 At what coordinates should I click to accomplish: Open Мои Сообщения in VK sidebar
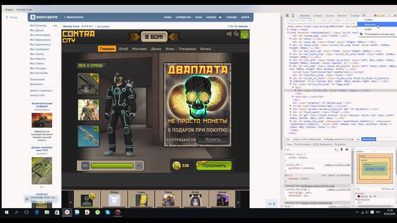point(39,49)
